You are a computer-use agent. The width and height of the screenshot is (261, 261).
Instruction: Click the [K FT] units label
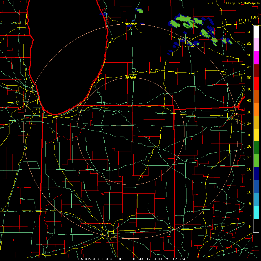tap(245, 20)
